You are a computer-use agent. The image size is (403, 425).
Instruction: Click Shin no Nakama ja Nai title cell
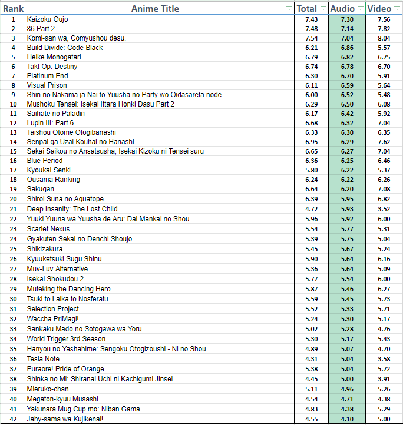(x=160, y=95)
